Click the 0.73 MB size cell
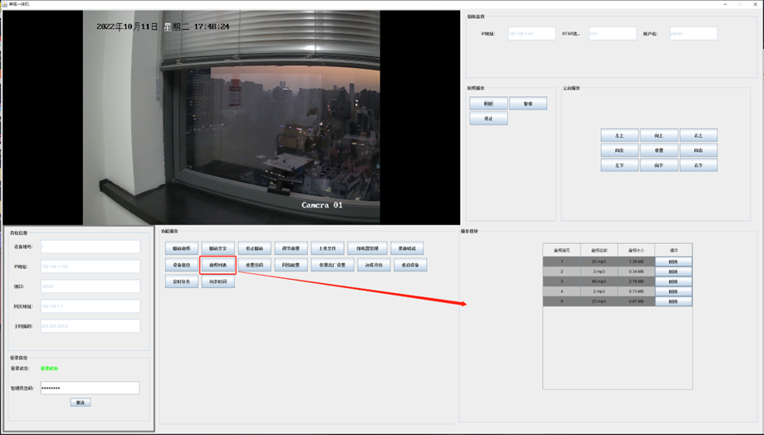764x435 pixels. point(636,291)
